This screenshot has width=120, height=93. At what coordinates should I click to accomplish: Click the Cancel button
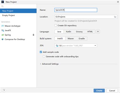(x=112, y=90)
